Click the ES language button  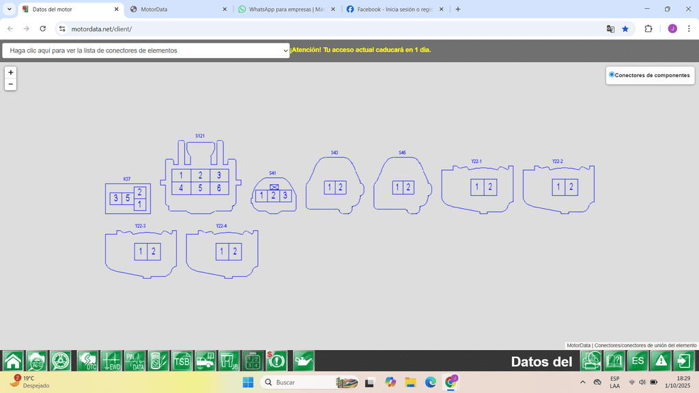(x=636, y=361)
